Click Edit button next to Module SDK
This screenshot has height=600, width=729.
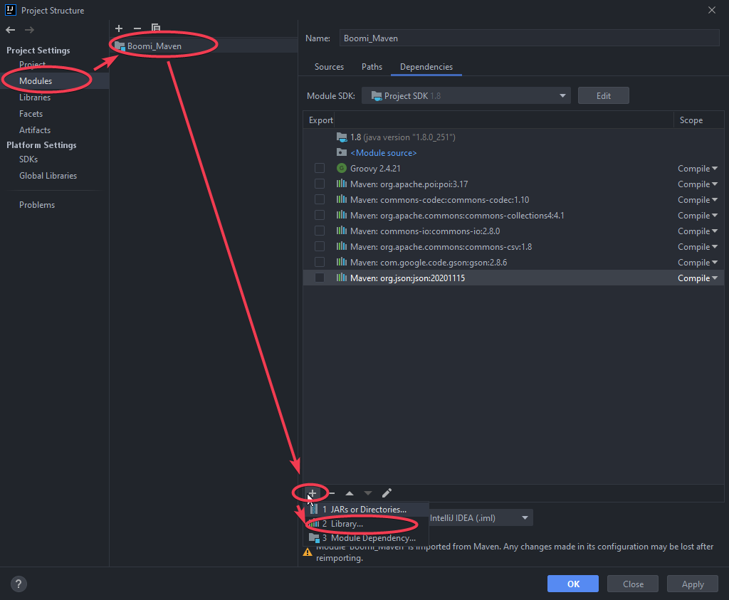point(604,96)
